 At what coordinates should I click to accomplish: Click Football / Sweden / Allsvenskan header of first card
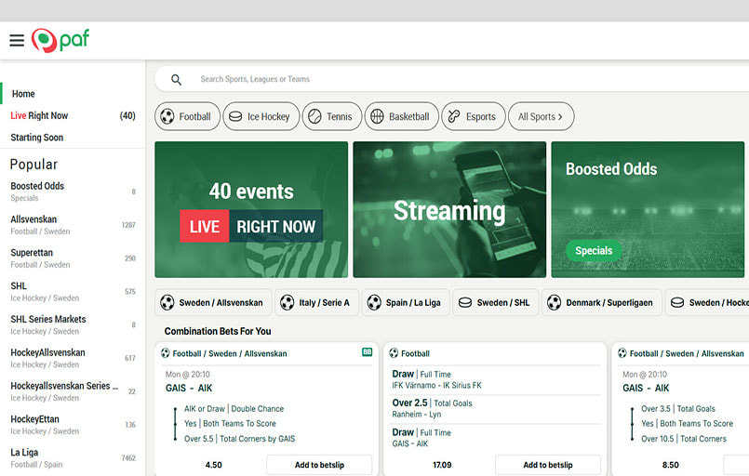pyautogui.click(x=229, y=353)
